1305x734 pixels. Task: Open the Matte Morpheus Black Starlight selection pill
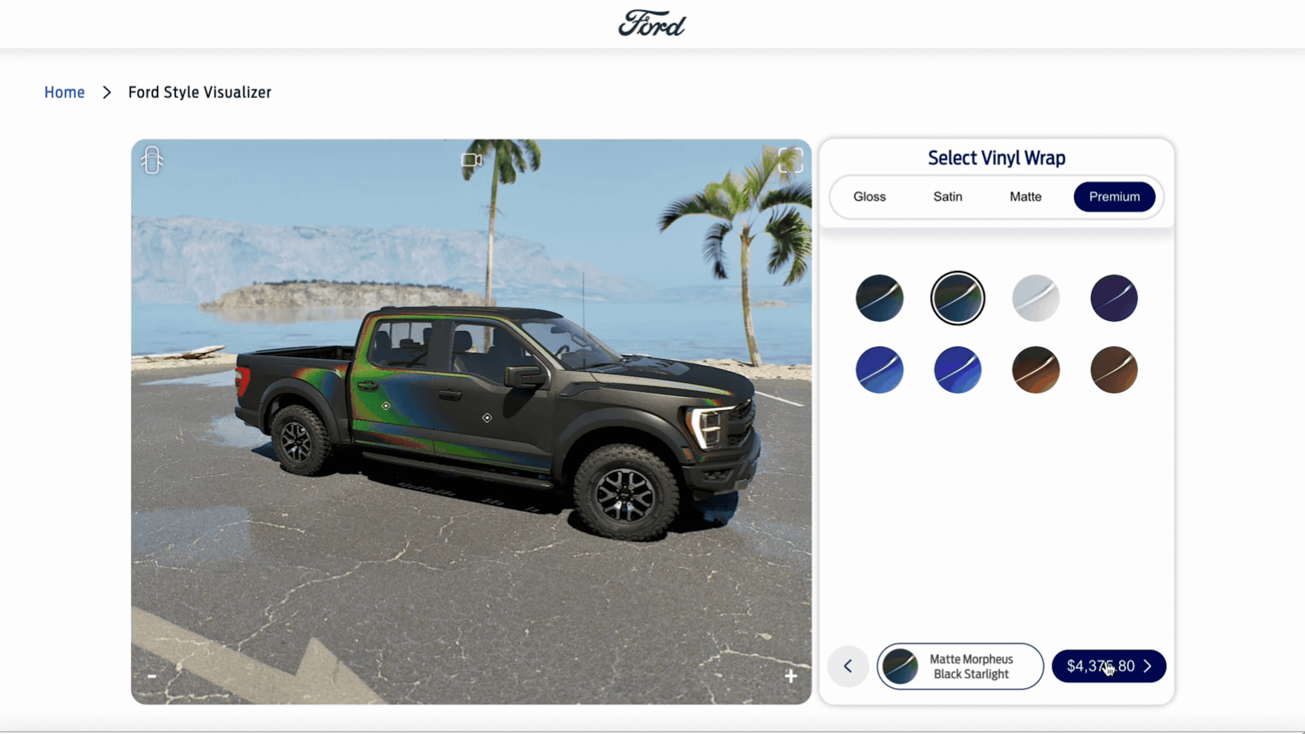click(960, 666)
